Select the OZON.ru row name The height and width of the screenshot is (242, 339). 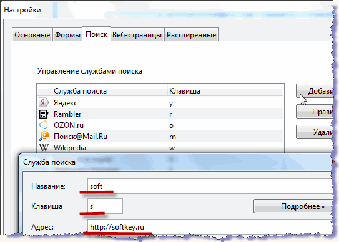pos(69,125)
